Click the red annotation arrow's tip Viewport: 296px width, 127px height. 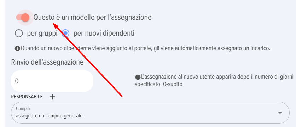coord(53,23)
